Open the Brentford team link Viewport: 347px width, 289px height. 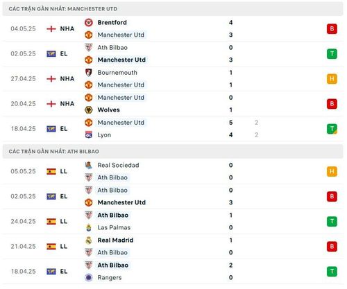point(112,23)
